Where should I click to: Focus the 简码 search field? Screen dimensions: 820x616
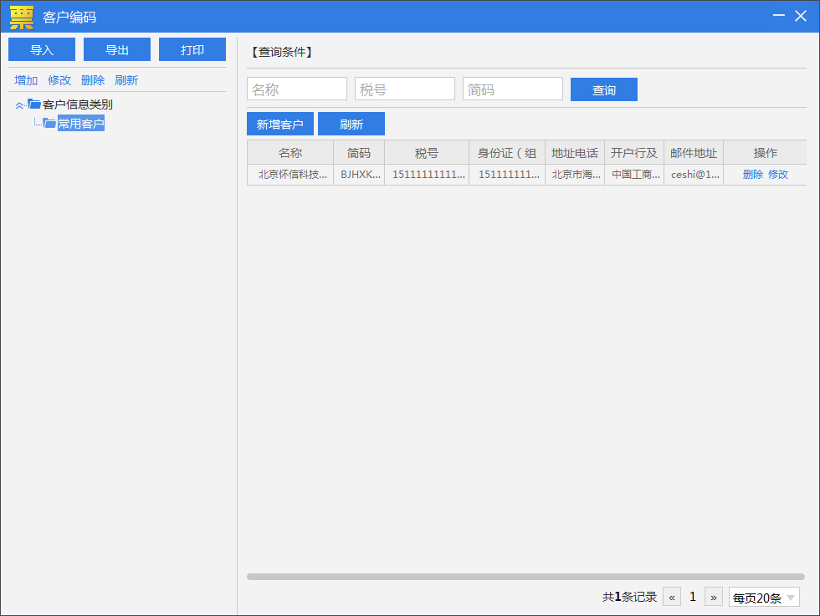click(512, 89)
